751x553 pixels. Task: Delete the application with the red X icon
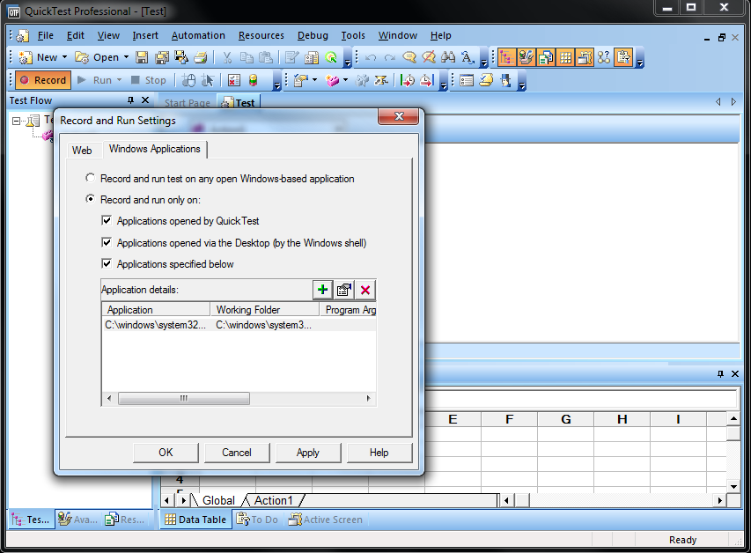pyautogui.click(x=365, y=290)
